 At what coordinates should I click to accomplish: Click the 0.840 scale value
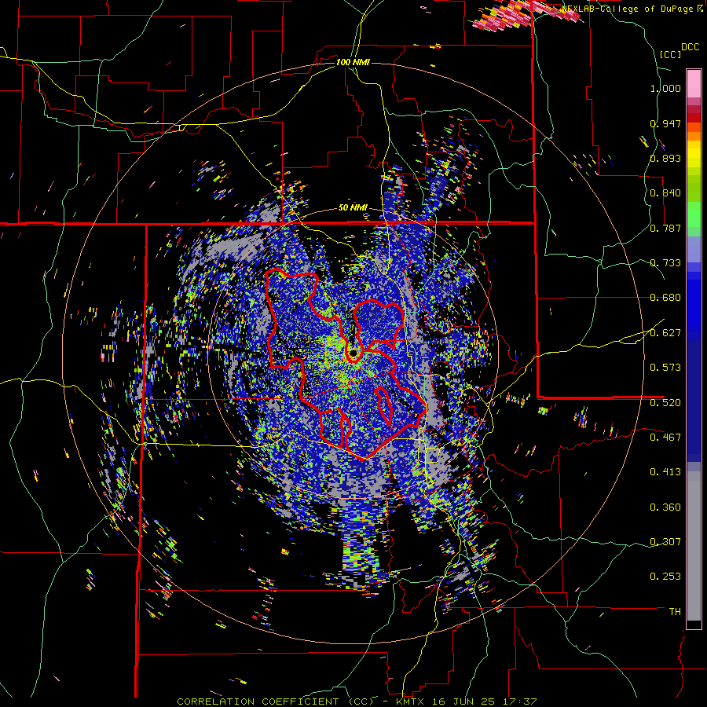pyautogui.click(x=665, y=193)
